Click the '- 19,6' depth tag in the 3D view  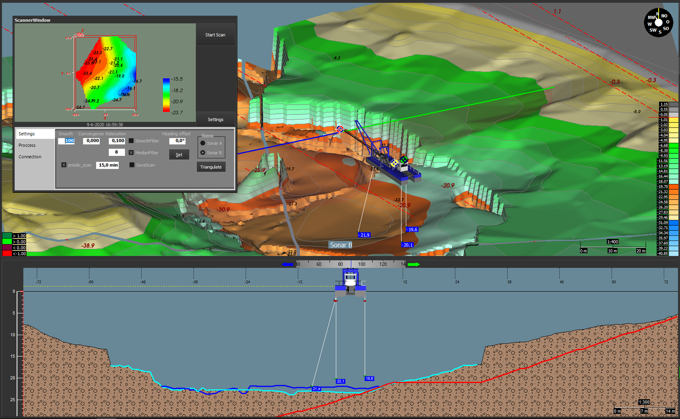(412, 230)
